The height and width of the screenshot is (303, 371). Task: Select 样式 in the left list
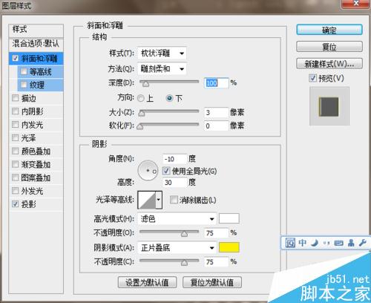[36, 30]
